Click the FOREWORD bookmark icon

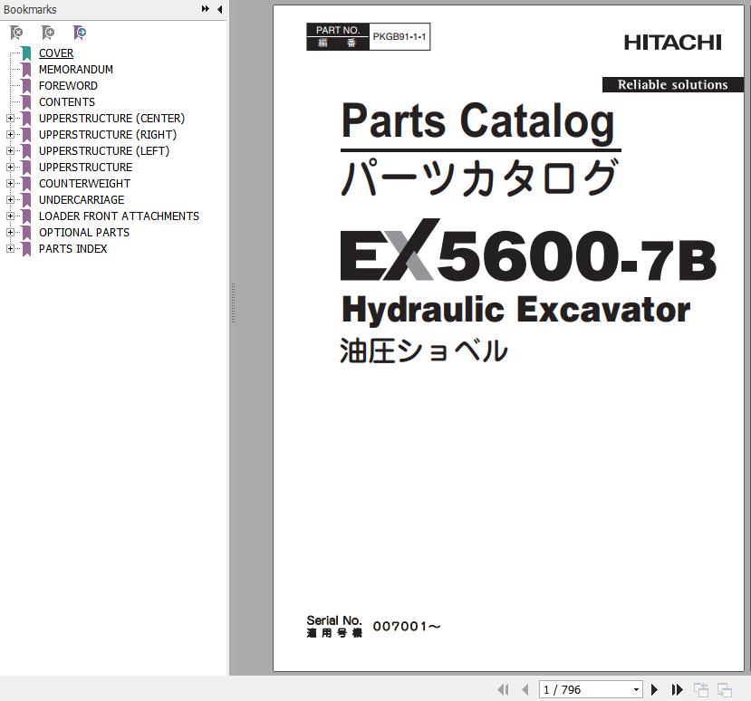(x=26, y=86)
